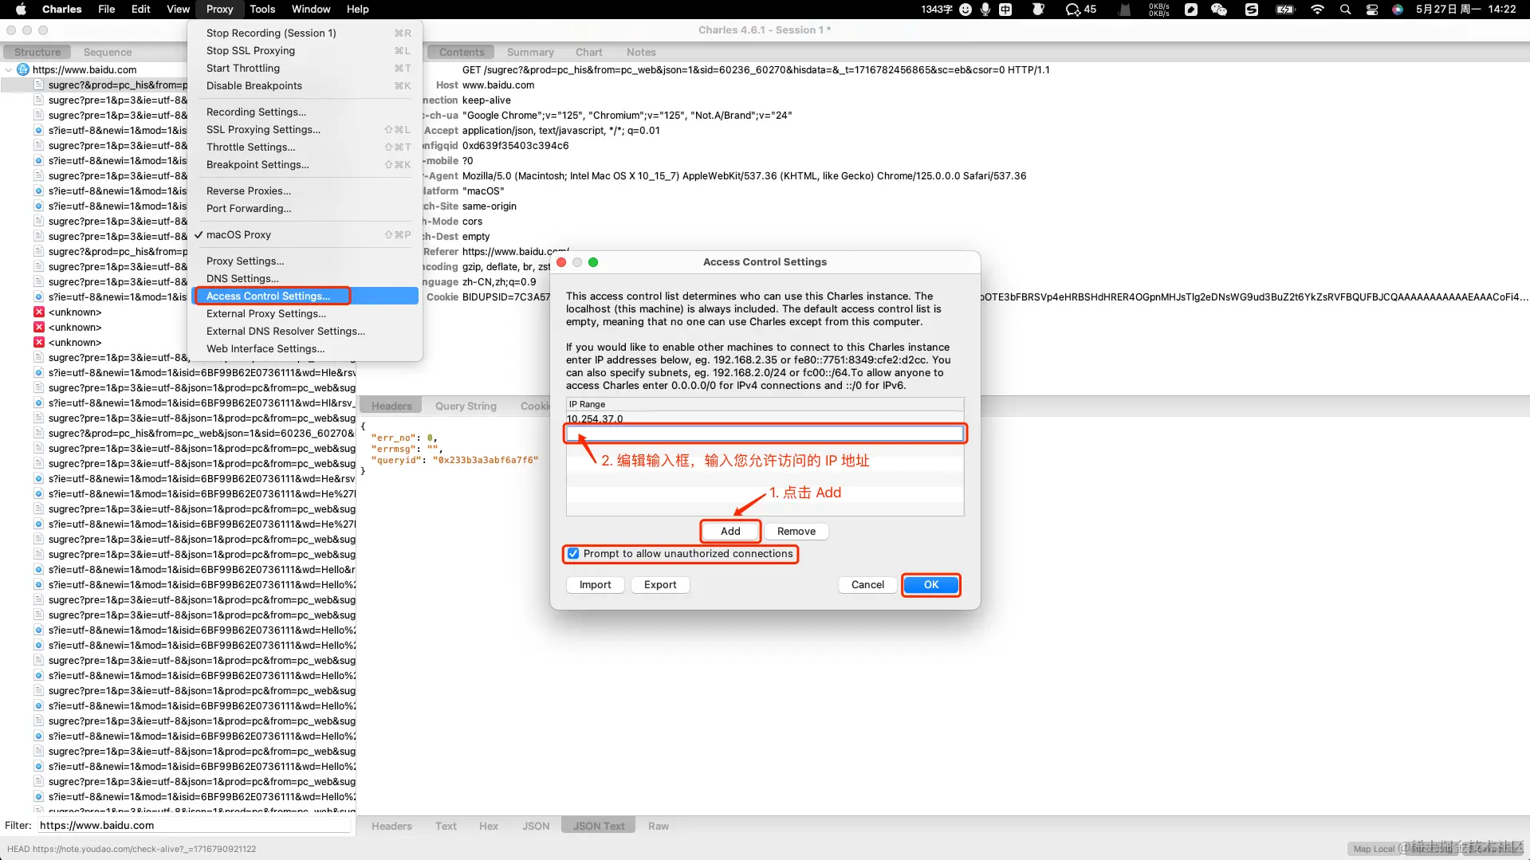Image resolution: width=1530 pixels, height=860 pixels.
Task: Open the Apple menu icon
Action: coord(21,10)
